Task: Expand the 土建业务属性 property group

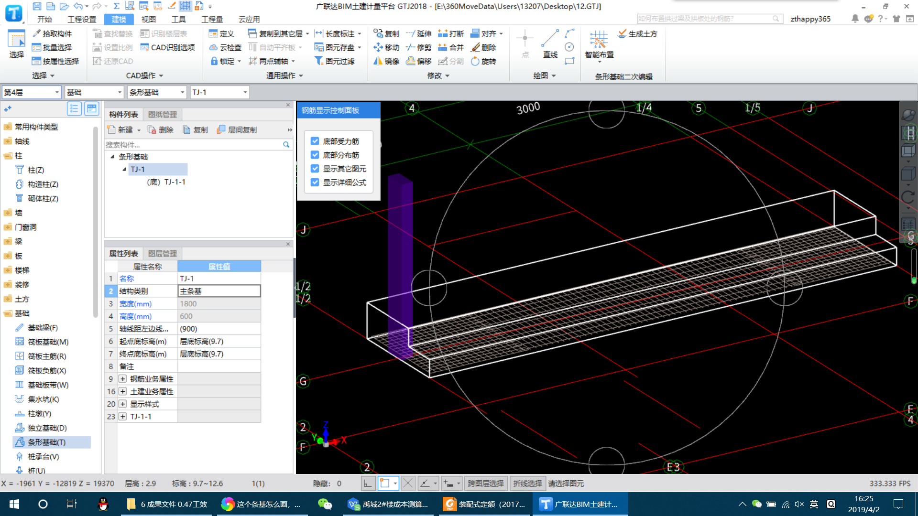Action: tap(123, 391)
